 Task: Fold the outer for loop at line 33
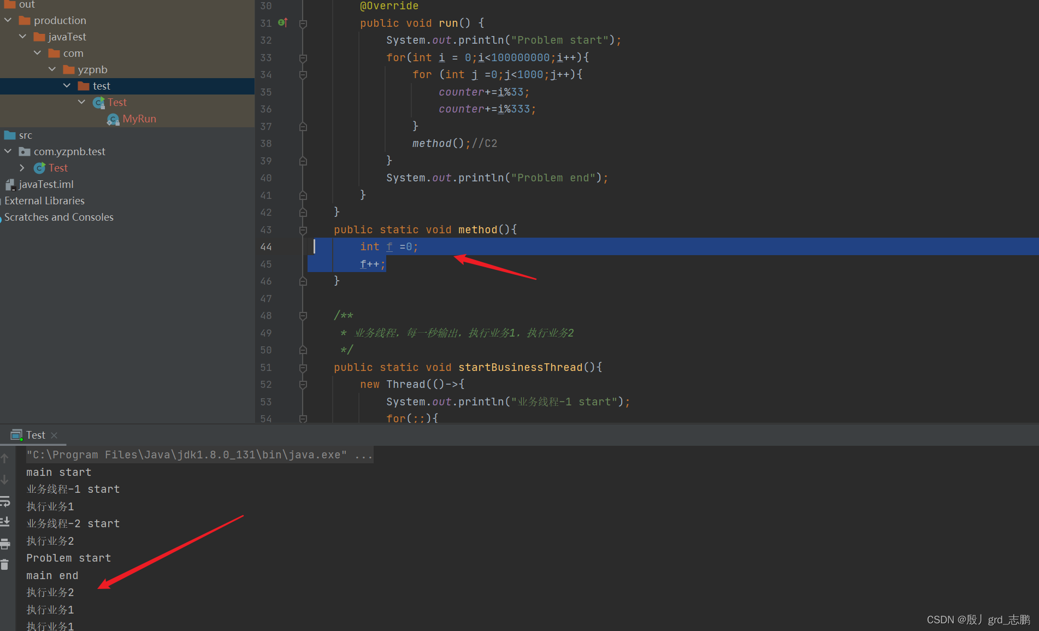pyautogui.click(x=303, y=58)
